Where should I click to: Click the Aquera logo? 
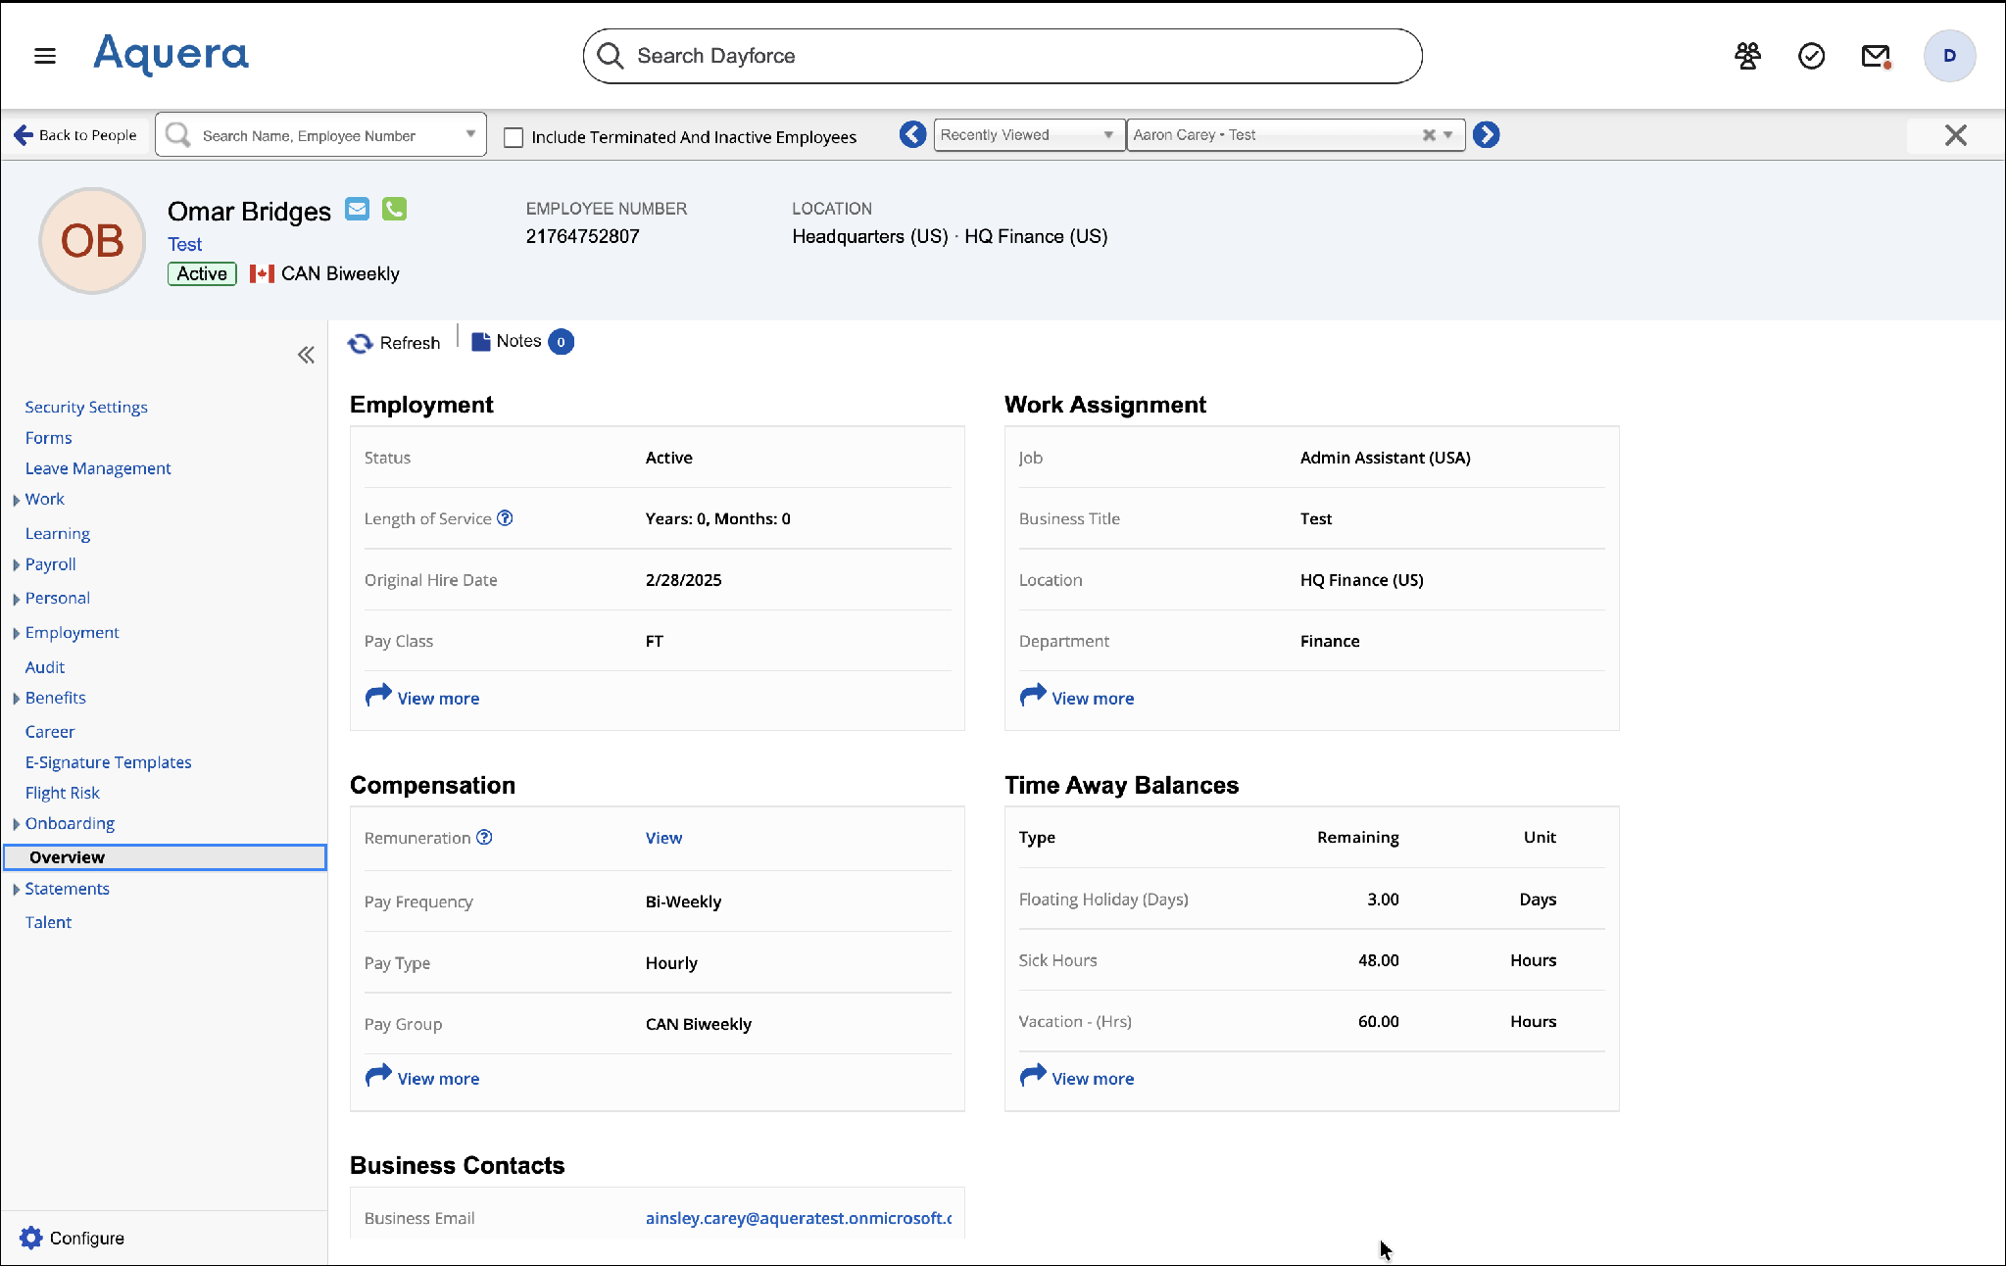coord(171,55)
